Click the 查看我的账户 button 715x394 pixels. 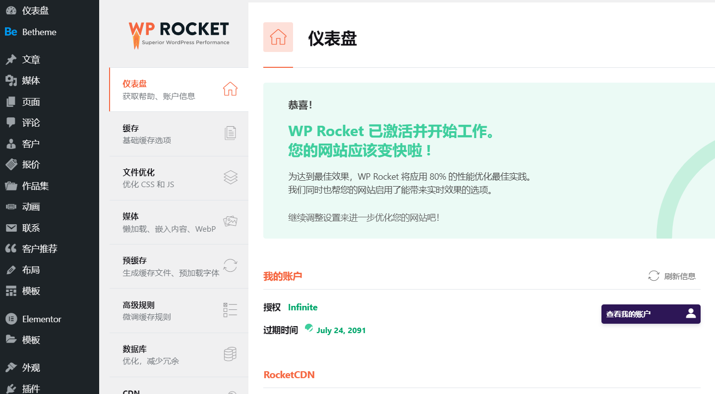(651, 314)
